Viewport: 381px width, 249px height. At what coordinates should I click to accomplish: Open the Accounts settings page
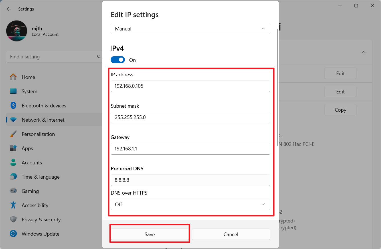point(32,163)
